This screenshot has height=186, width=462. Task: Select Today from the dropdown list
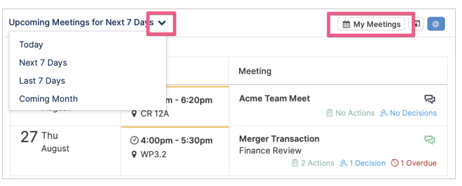pos(31,45)
